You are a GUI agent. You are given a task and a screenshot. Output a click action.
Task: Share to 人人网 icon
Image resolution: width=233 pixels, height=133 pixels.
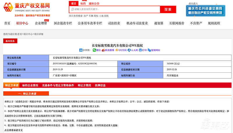129,50
